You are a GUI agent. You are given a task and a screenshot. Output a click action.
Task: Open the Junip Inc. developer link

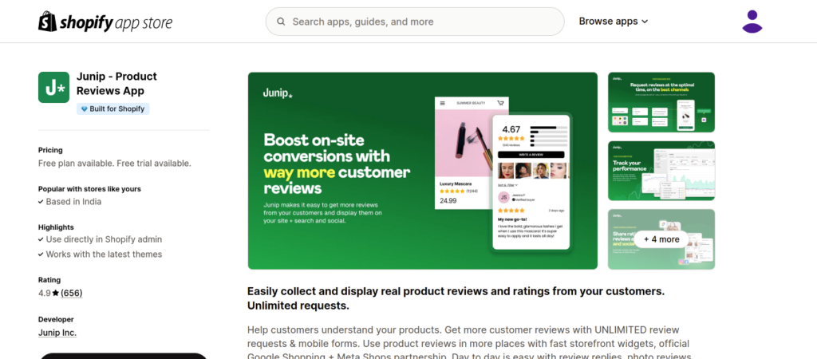(x=57, y=333)
